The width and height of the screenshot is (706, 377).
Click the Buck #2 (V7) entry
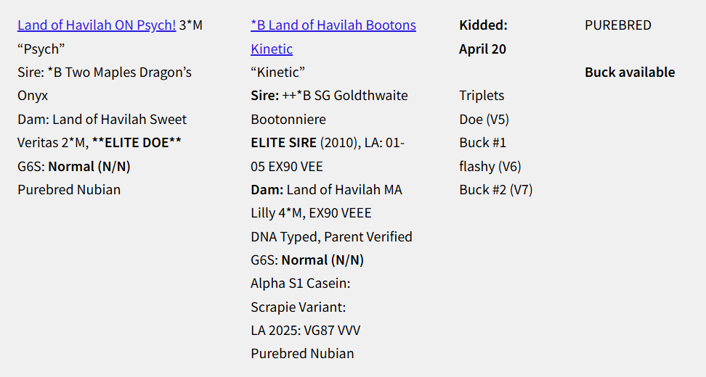495,189
